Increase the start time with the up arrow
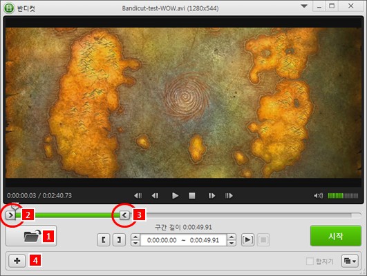Image resolution: width=367 pixels, height=276 pixels. coord(135,237)
